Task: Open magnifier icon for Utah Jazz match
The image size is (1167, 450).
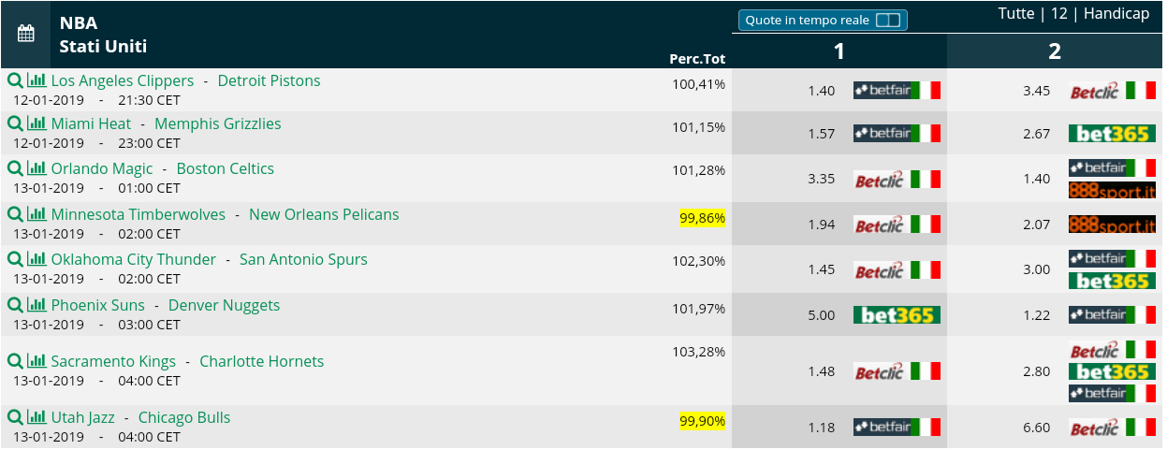Action: 15,417
